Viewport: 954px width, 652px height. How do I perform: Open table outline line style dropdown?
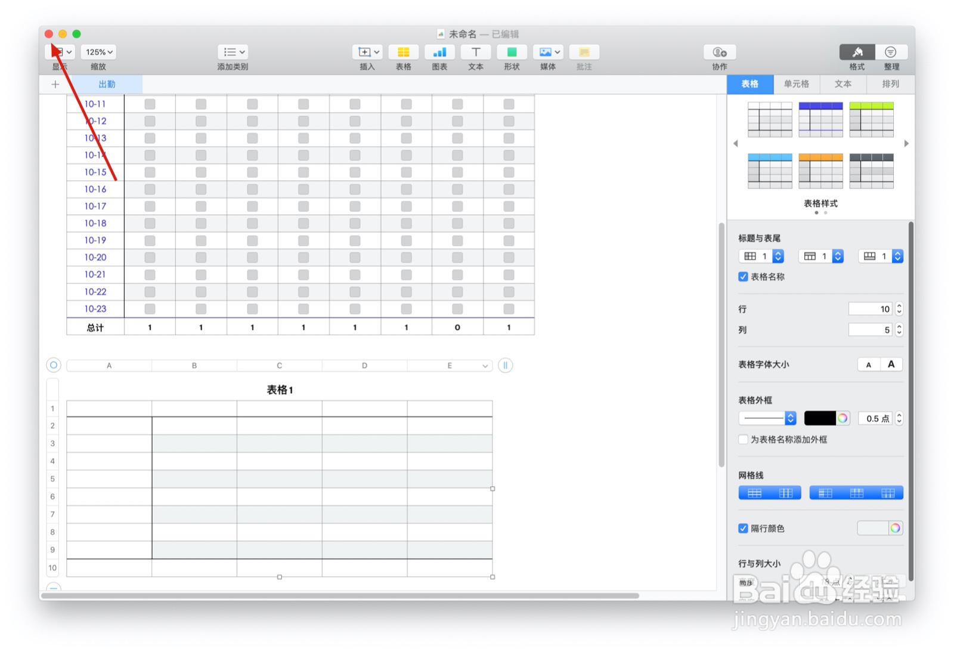[767, 418]
